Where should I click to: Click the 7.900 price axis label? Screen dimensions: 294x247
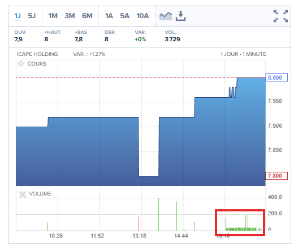click(275, 125)
